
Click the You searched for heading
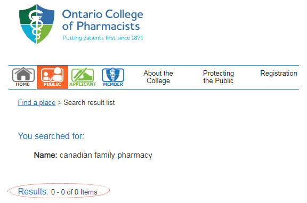point(51,136)
